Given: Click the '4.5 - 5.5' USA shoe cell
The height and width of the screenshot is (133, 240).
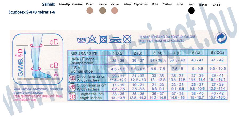Looking at the screenshot, I should [118, 69].
